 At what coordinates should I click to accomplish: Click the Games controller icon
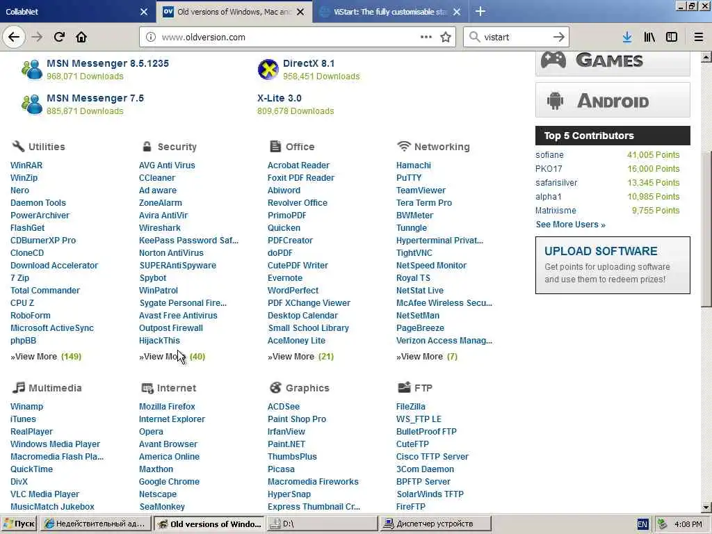(553, 60)
